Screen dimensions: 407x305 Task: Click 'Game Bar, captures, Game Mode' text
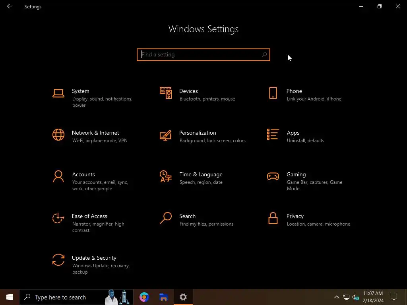click(x=314, y=185)
